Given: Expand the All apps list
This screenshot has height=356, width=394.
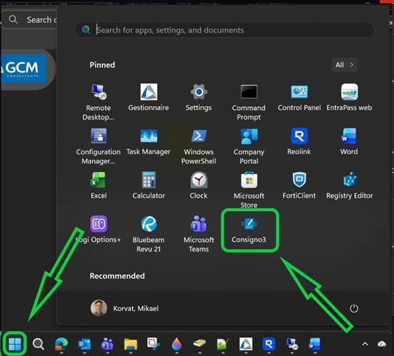Looking at the screenshot, I should point(344,65).
